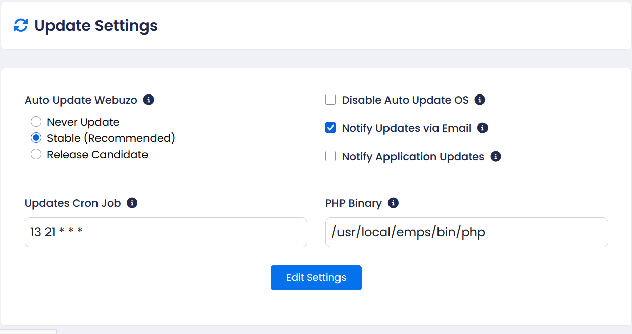Select the Never Update radio option
Image resolution: width=632 pixels, height=334 pixels.
coord(36,122)
